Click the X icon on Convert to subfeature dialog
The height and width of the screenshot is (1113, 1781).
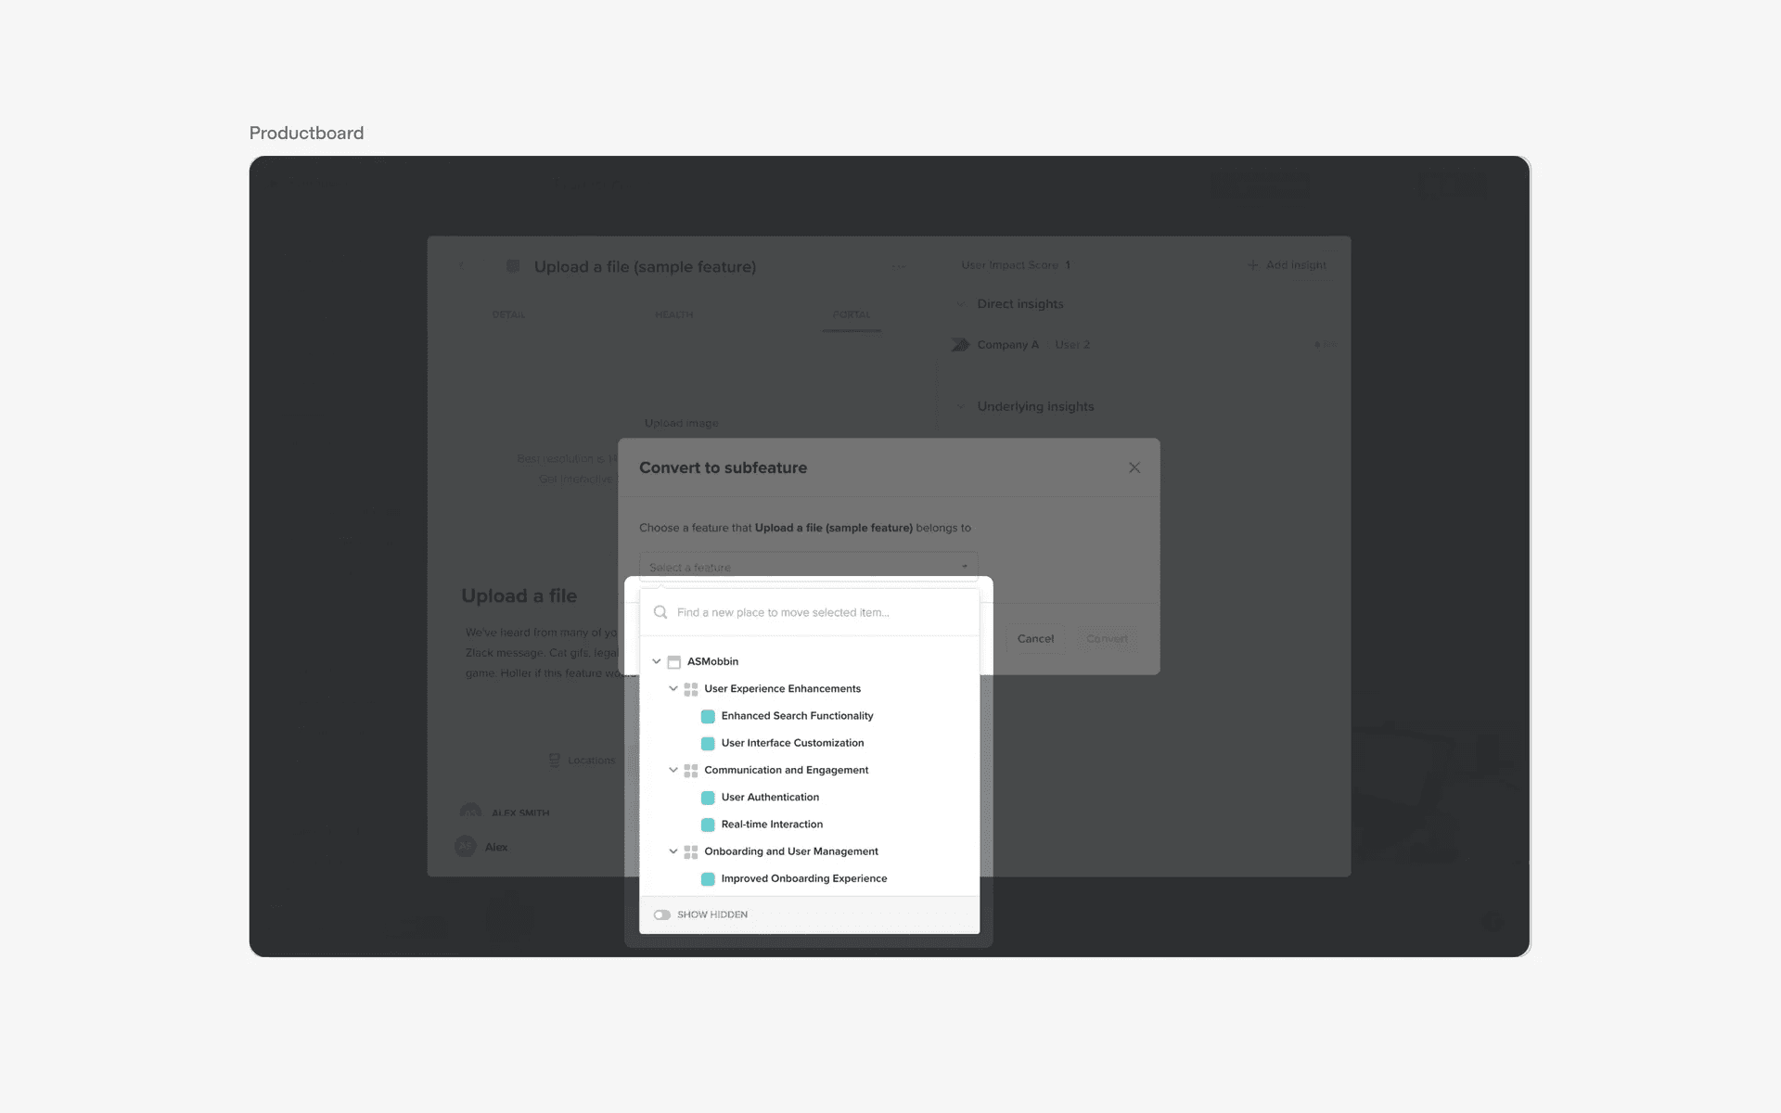(x=1134, y=467)
